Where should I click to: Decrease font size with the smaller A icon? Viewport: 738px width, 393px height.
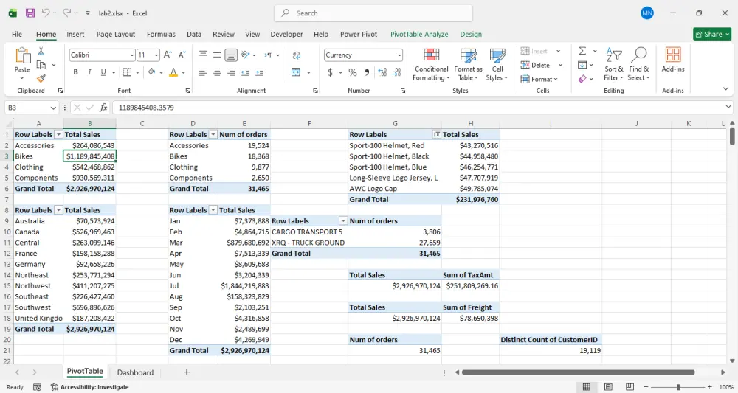pyautogui.click(x=182, y=55)
